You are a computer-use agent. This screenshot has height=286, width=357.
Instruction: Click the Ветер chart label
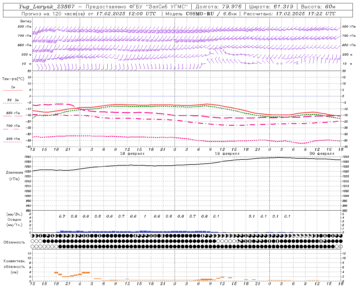[x=26, y=21]
